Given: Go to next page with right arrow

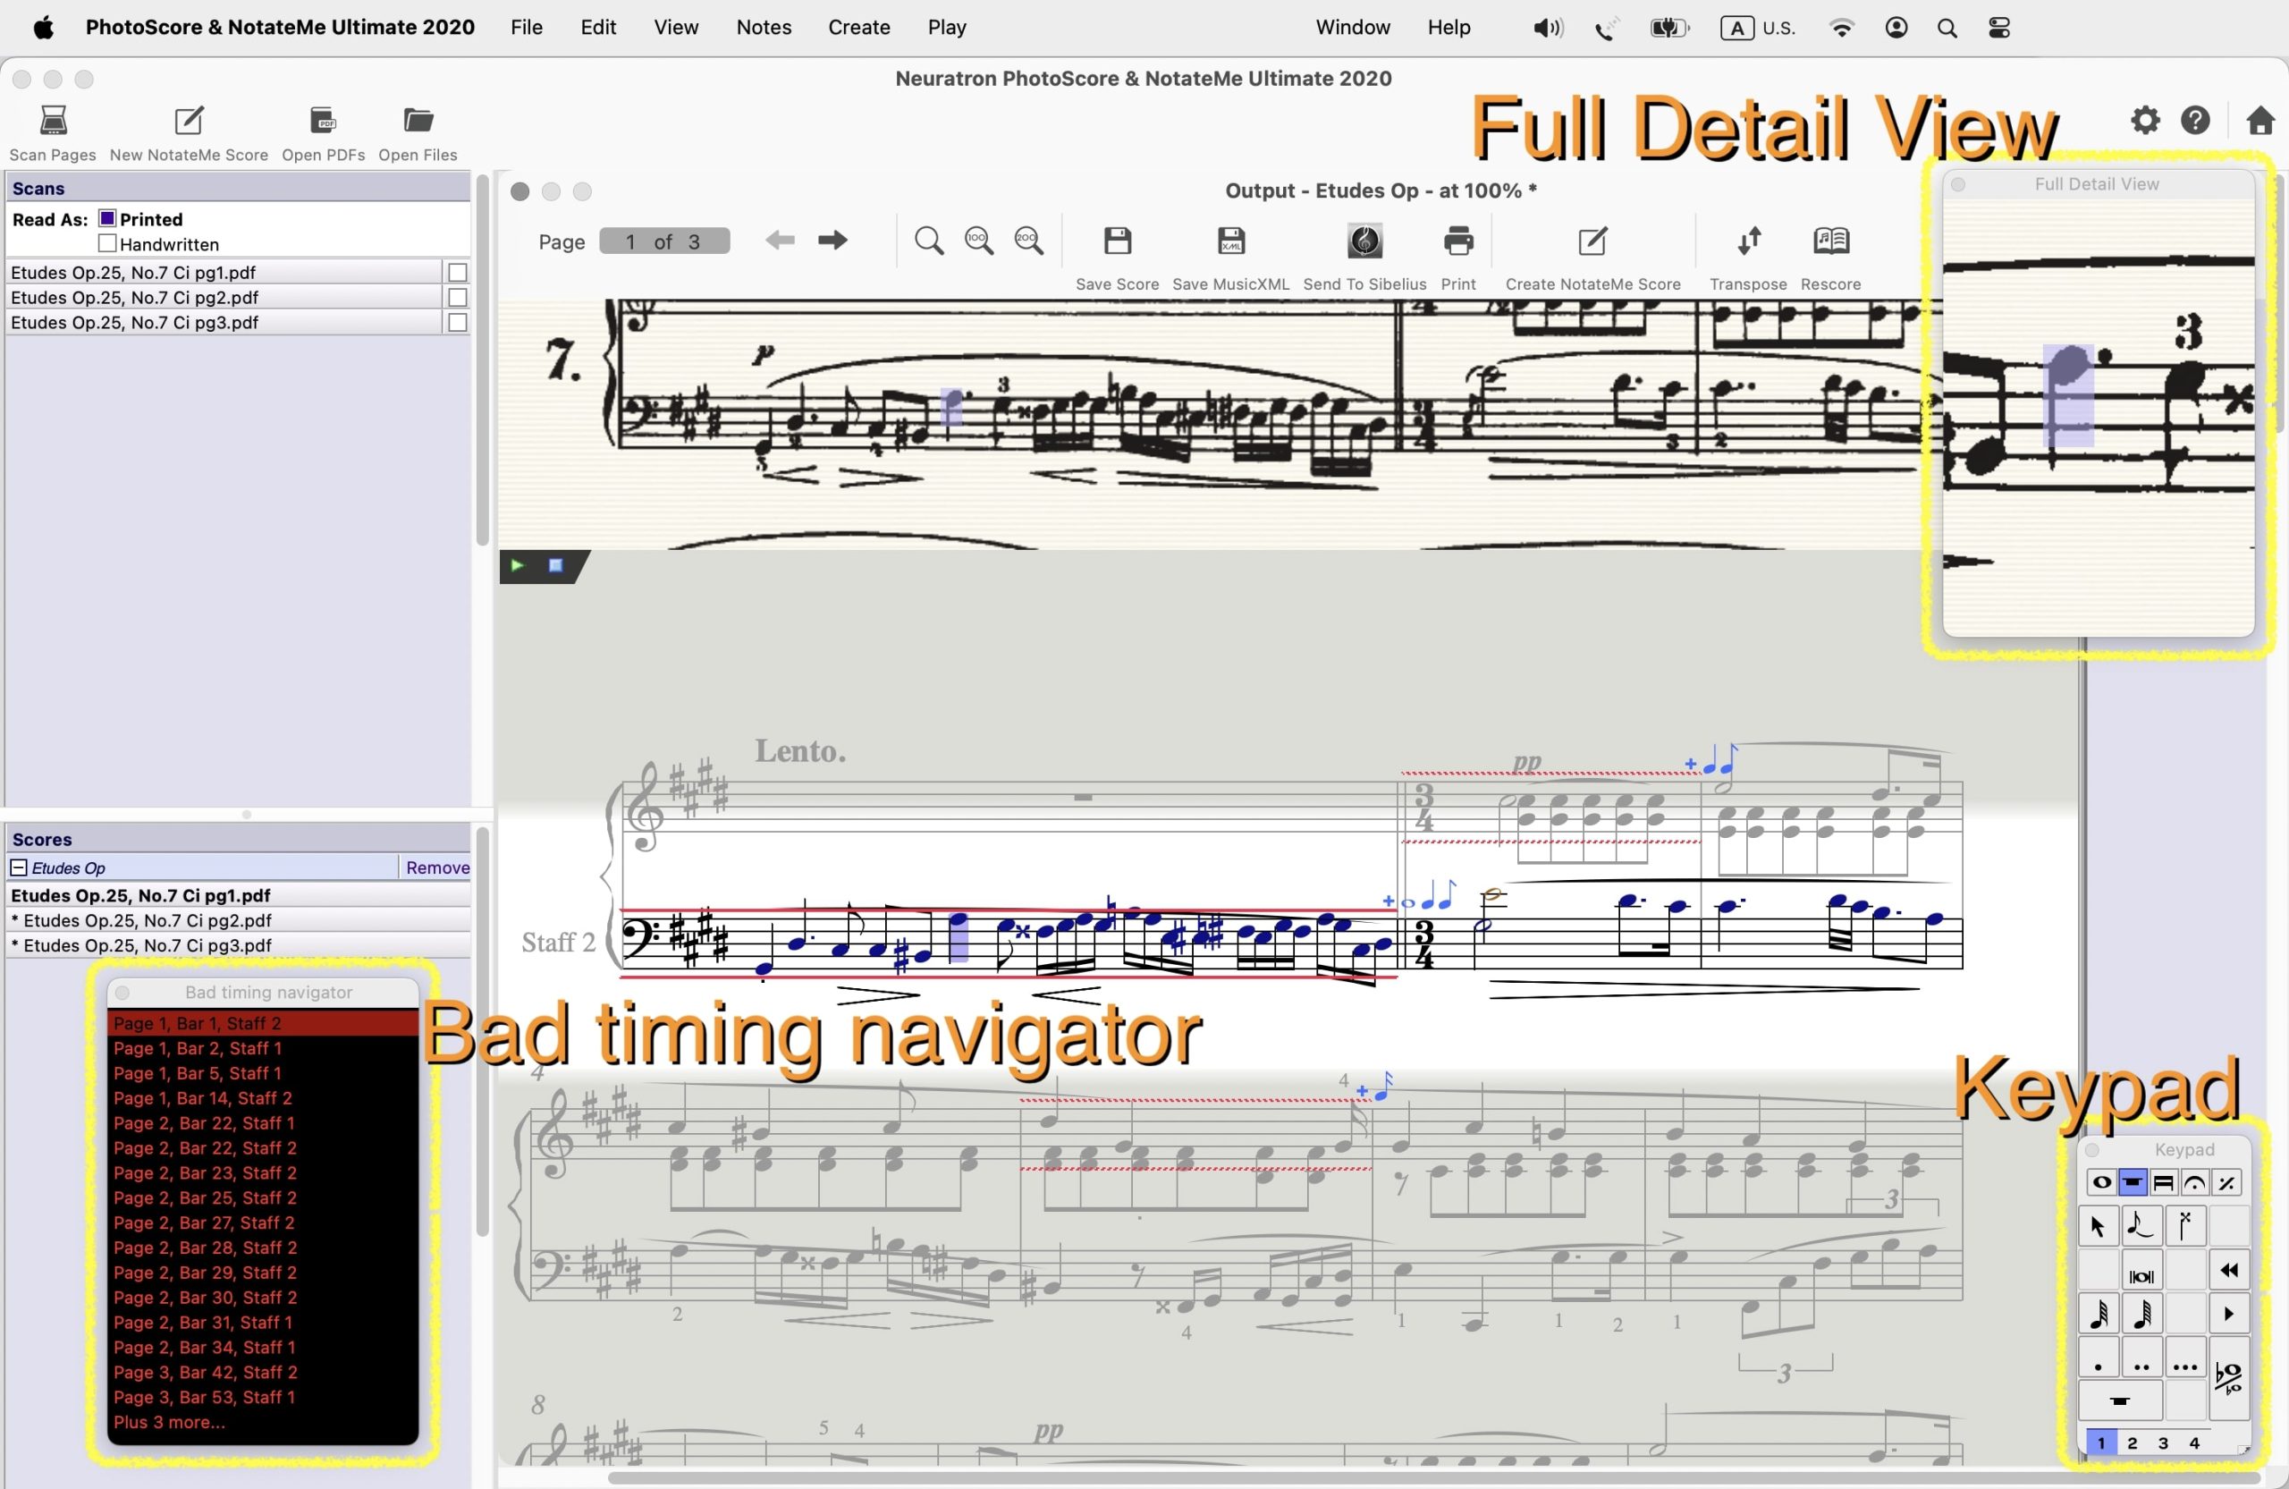Looking at the screenshot, I should (832, 241).
